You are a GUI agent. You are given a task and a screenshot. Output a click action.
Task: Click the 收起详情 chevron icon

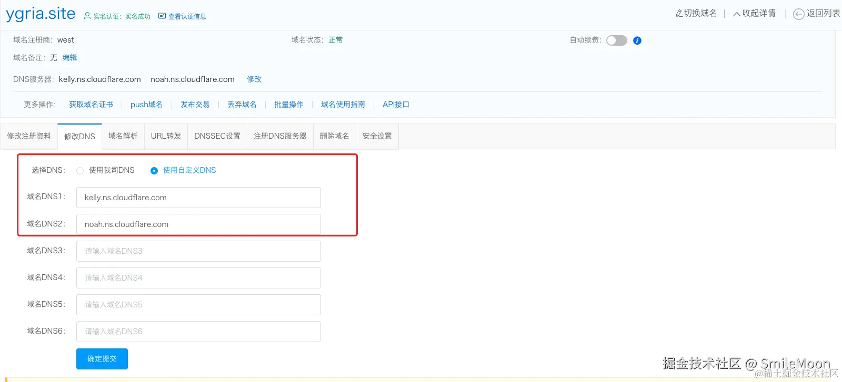(737, 14)
